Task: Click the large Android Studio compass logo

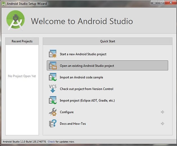Action: 16,20
